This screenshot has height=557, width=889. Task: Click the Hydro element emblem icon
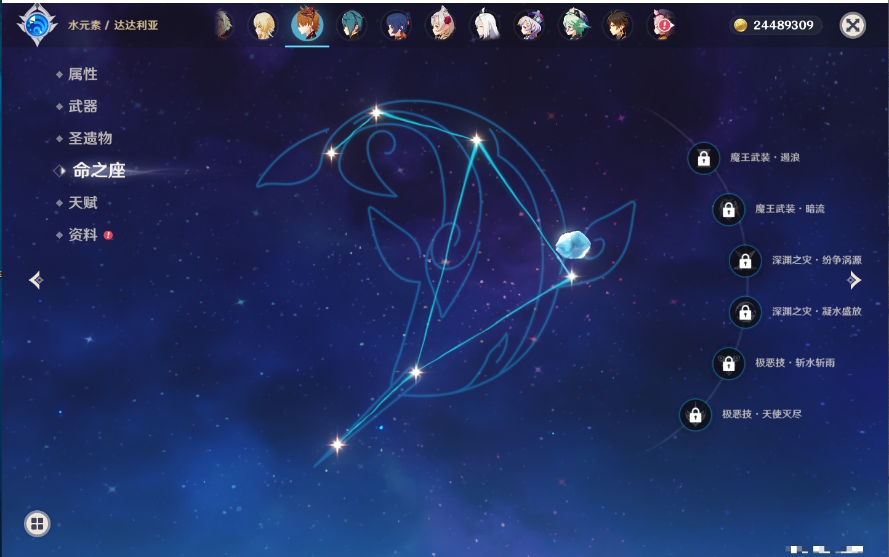[x=37, y=25]
